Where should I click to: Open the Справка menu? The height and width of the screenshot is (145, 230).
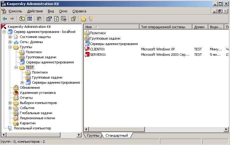79,11
